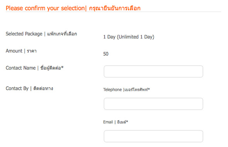Click the 'Email' English field label
Image resolution: width=228 pixels, height=147 pixels.
click(108, 122)
